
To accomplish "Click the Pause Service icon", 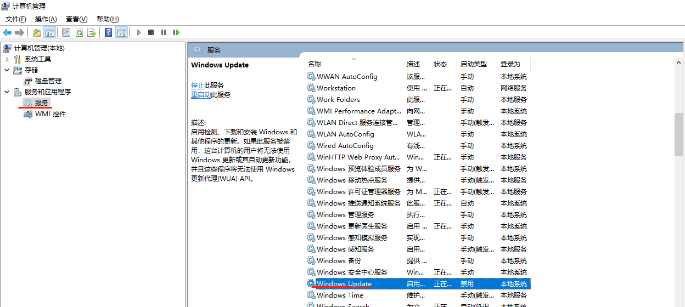I will coord(164,32).
